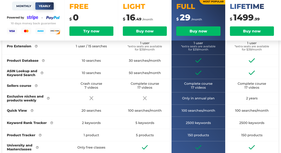Click the Discover card icon

(x=55, y=31)
